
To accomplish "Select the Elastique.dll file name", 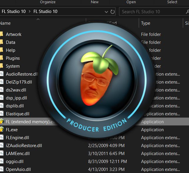I will pos(18,114).
